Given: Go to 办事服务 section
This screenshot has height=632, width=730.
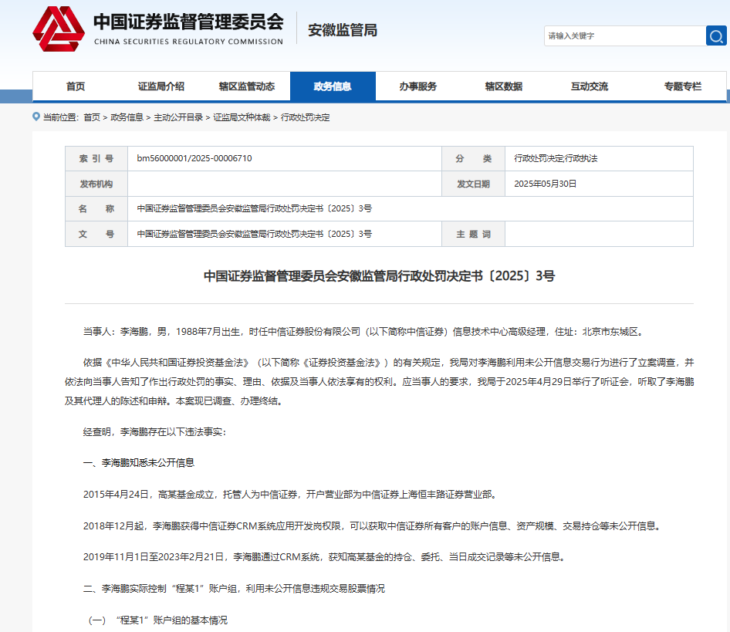Looking at the screenshot, I should (x=418, y=86).
